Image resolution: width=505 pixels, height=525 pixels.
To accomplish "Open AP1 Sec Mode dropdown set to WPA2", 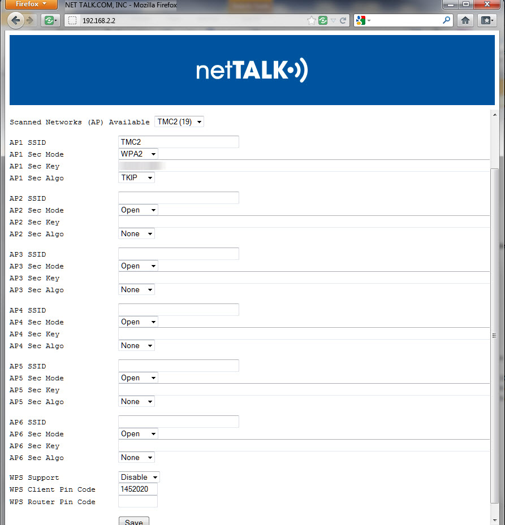I will [x=138, y=154].
